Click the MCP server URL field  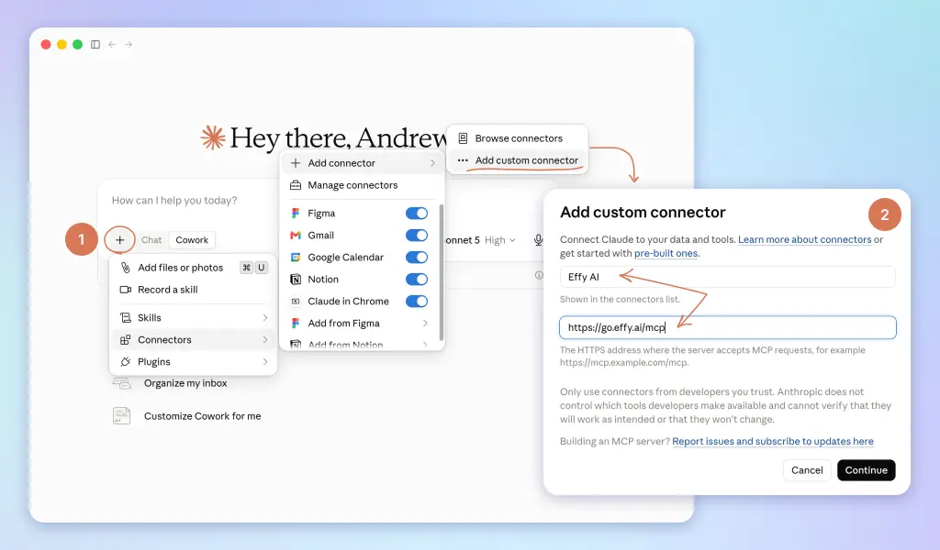tap(728, 327)
